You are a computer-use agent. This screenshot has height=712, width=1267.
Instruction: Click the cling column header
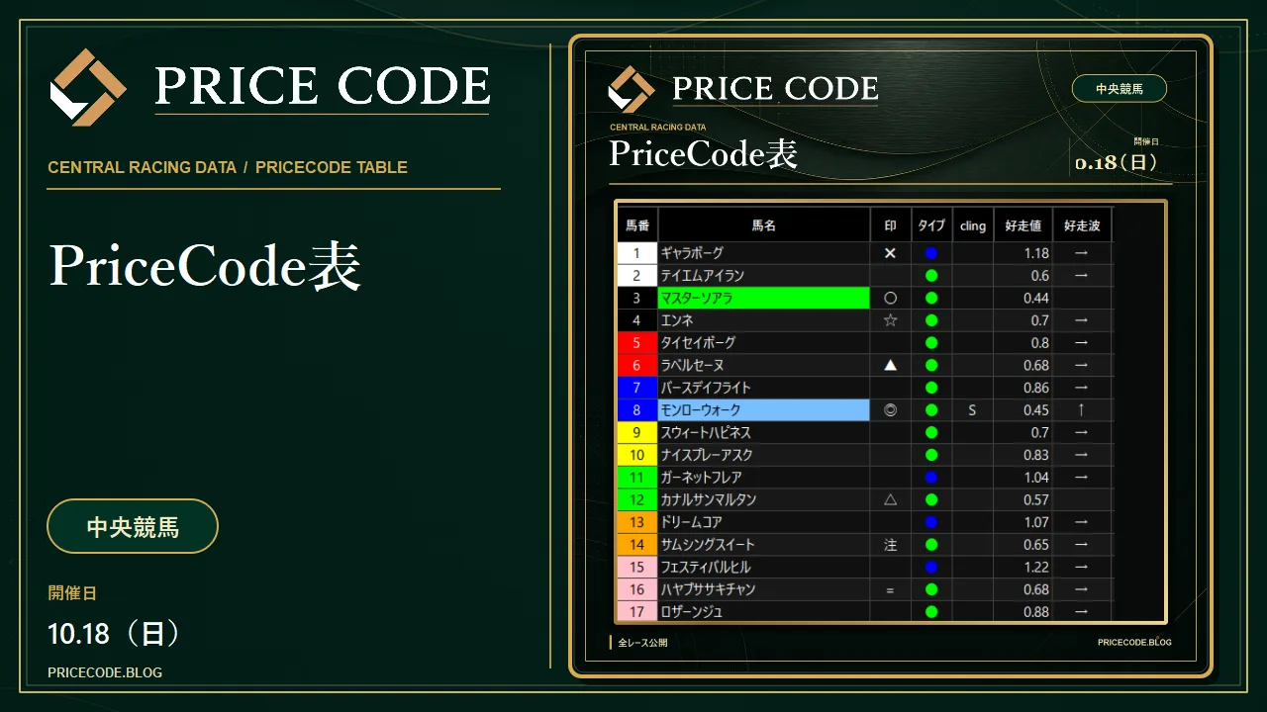click(973, 225)
